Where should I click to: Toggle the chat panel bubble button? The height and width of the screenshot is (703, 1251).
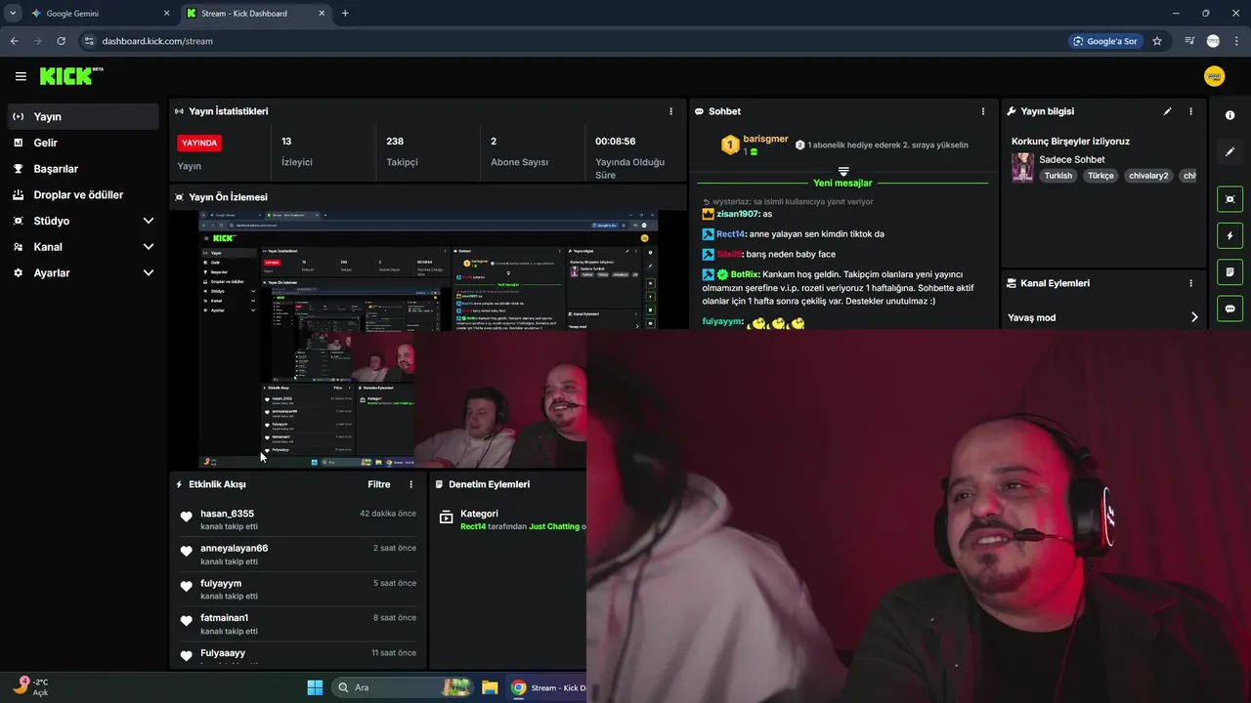pyautogui.click(x=1229, y=308)
